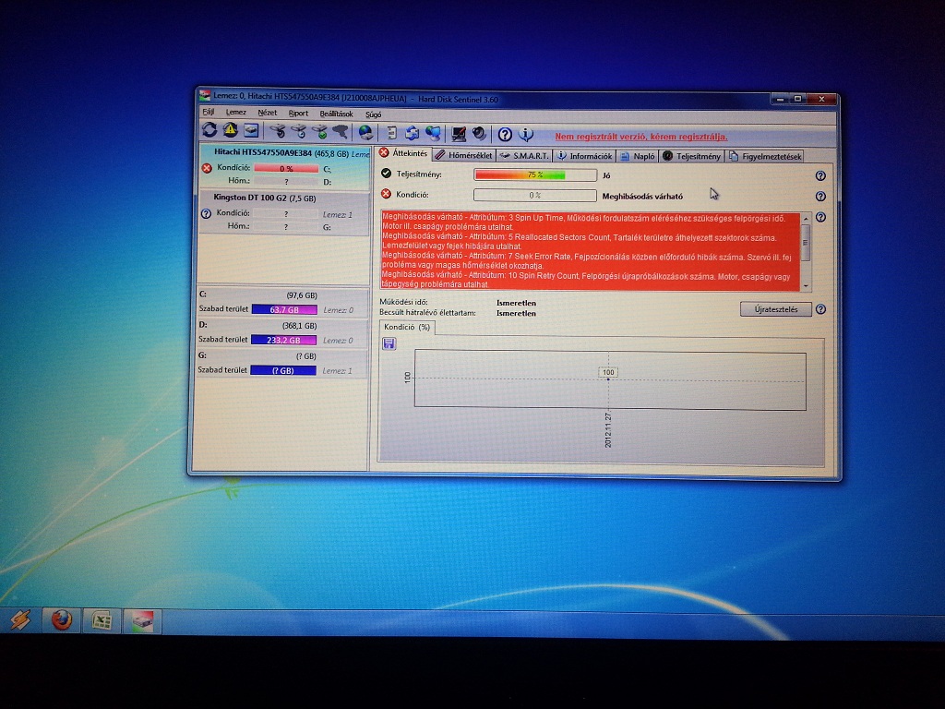945x709 pixels.
Task: Click the refresh arrows toolbar icon
Action: (209, 129)
